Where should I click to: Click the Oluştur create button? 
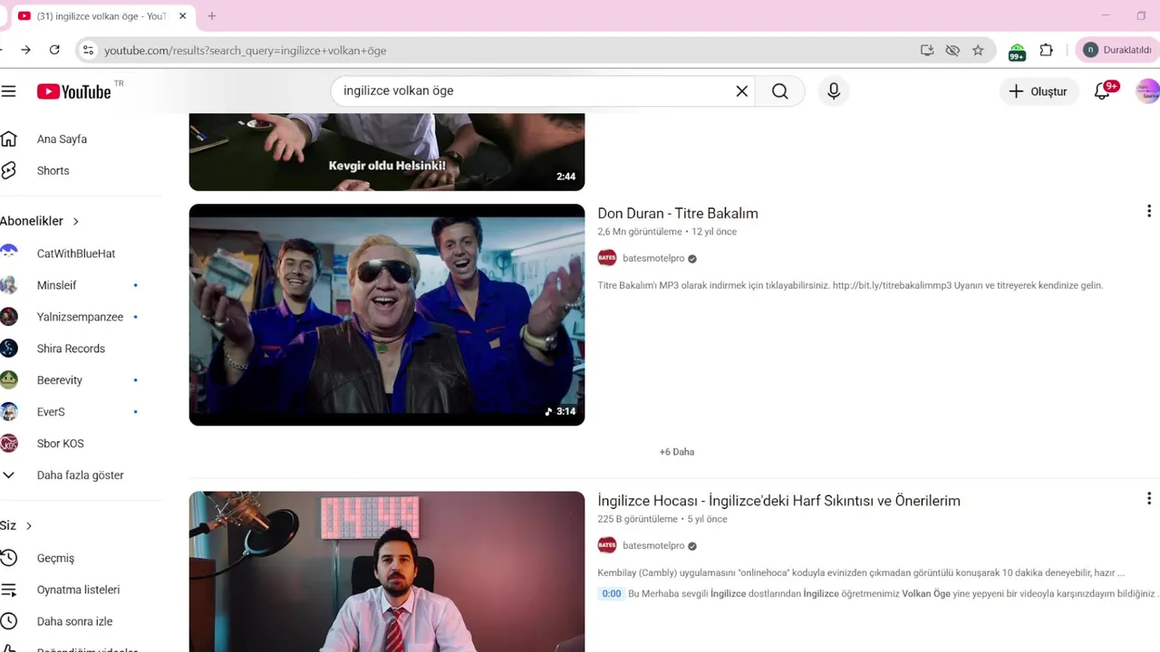click(x=1039, y=91)
